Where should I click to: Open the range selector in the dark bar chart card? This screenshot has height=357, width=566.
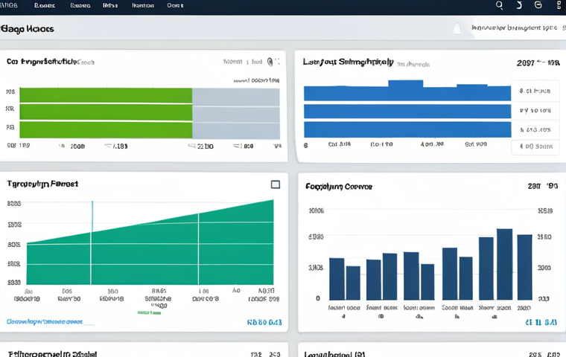click(542, 186)
